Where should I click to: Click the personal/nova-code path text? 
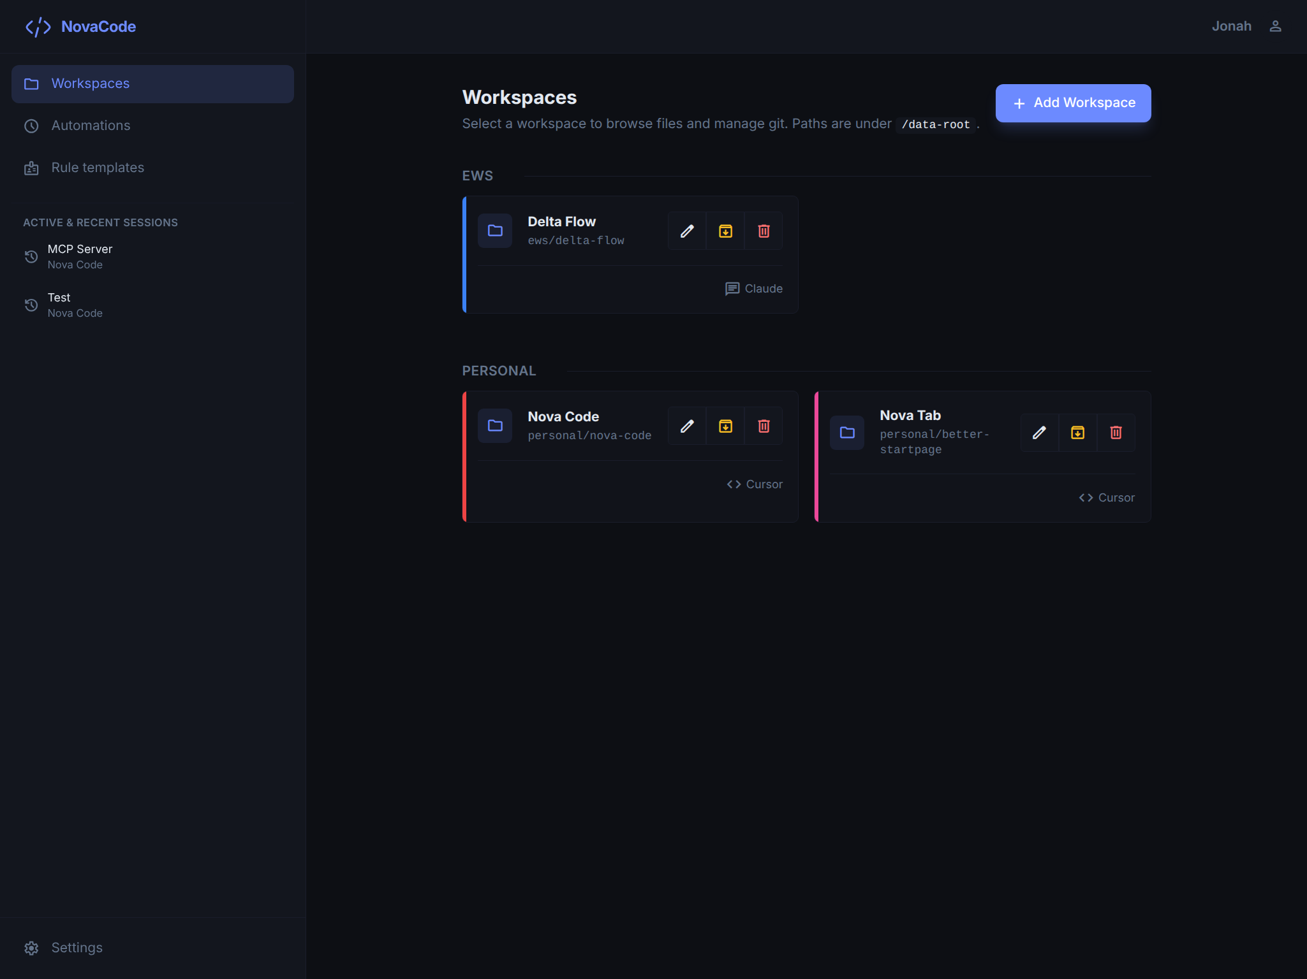tap(589, 436)
